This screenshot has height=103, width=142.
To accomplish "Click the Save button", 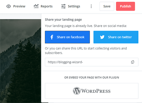I will point(107,6).
